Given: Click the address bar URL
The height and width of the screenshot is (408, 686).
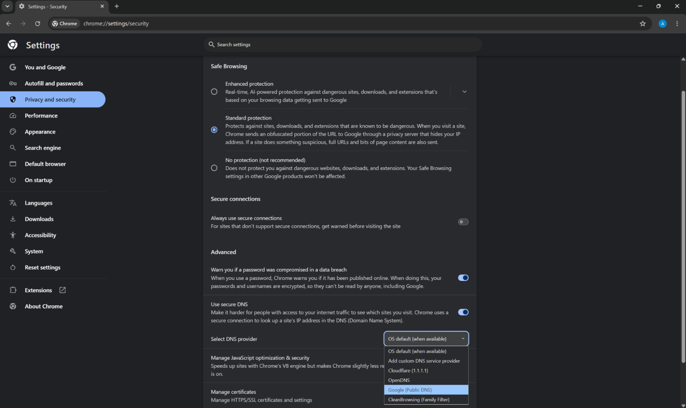Looking at the screenshot, I should tap(116, 23).
